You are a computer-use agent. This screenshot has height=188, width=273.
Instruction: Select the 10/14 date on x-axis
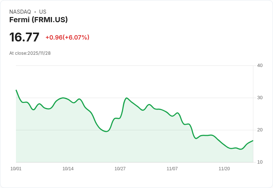click(x=68, y=169)
